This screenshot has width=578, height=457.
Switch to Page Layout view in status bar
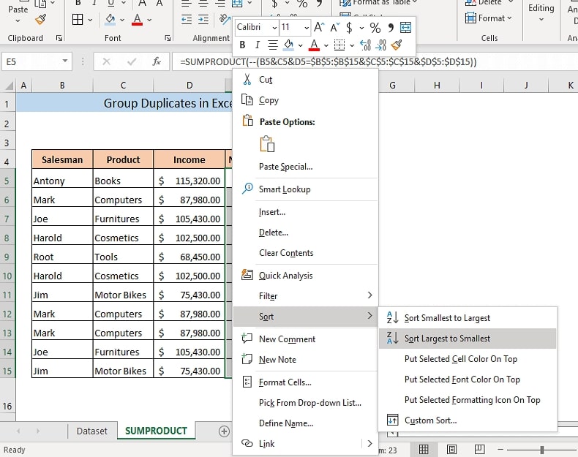(451, 449)
